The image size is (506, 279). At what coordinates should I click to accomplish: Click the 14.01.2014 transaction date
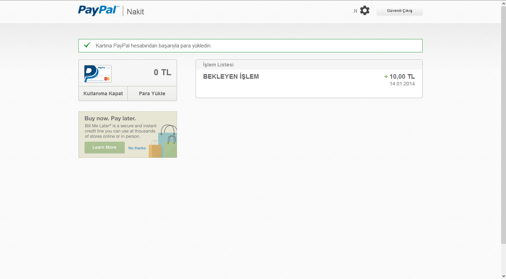[x=402, y=84]
